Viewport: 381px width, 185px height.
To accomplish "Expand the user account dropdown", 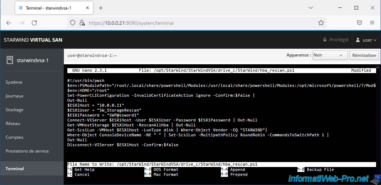I will pos(367,40).
